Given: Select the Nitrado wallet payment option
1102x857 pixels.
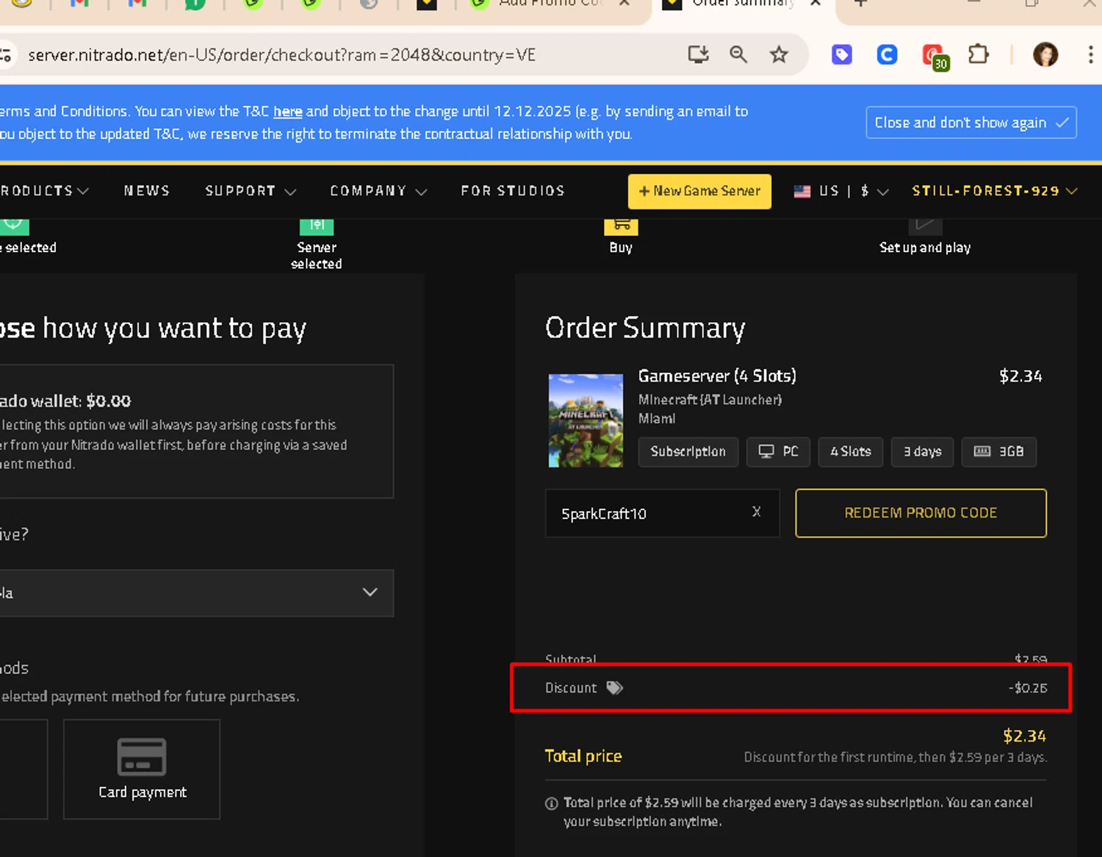Looking at the screenshot, I should 196,431.
